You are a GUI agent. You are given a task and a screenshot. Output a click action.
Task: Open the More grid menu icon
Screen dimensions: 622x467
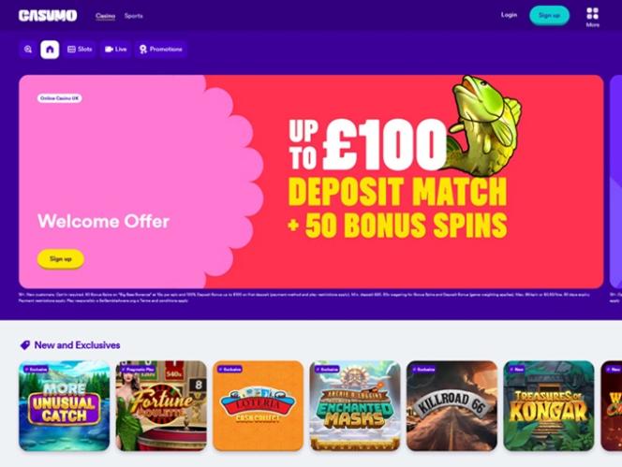point(593,13)
